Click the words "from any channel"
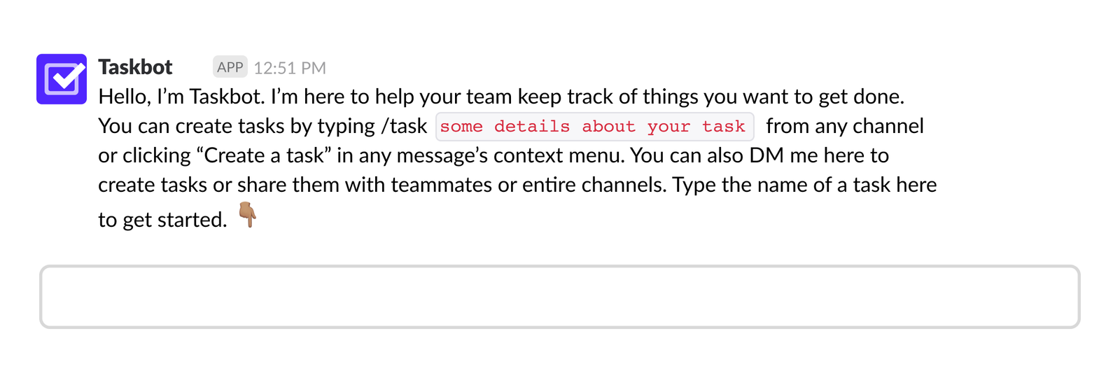Viewport: 1120px width, 371px height. click(845, 126)
